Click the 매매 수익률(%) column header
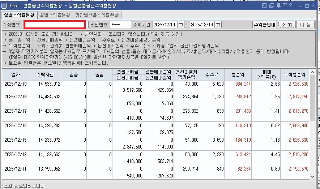Screen dimensions: 320x189 (x=266, y=74)
